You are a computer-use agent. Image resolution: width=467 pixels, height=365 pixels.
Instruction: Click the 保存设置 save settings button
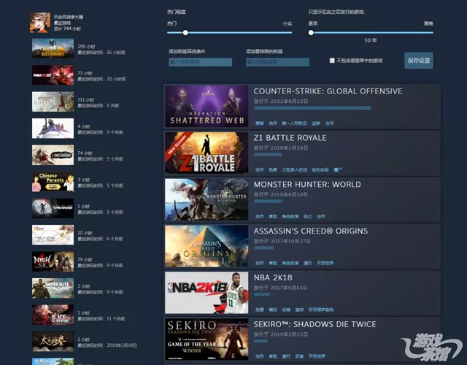(x=419, y=61)
